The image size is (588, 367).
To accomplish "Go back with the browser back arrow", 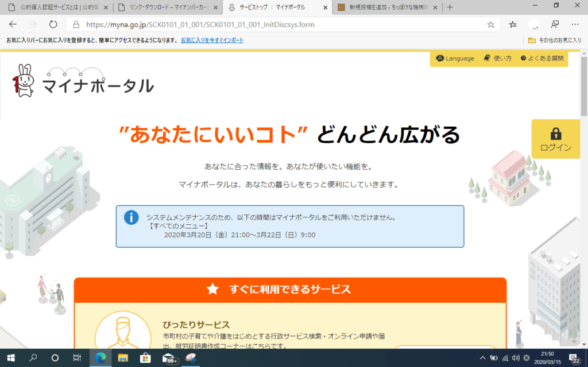I will 13,24.
